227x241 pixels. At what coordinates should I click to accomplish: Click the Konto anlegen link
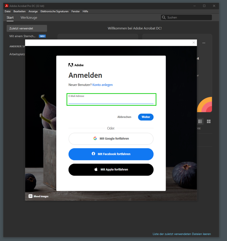[102, 85]
